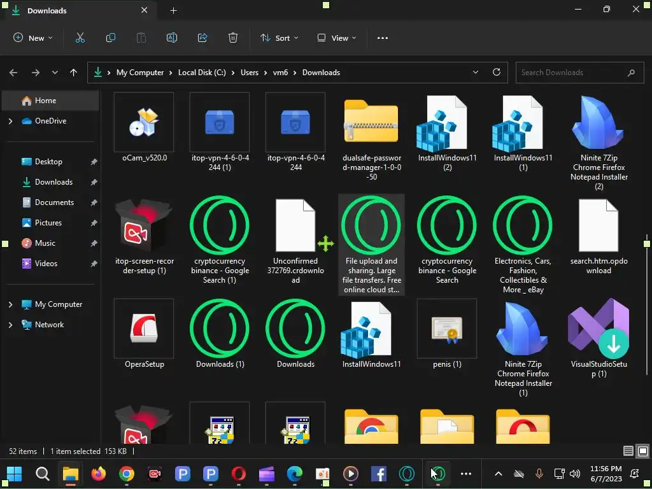Image resolution: width=652 pixels, height=489 pixels.
Task: Select the Unconfirmed 372769.crdownload file
Action: tap(295, 240)
